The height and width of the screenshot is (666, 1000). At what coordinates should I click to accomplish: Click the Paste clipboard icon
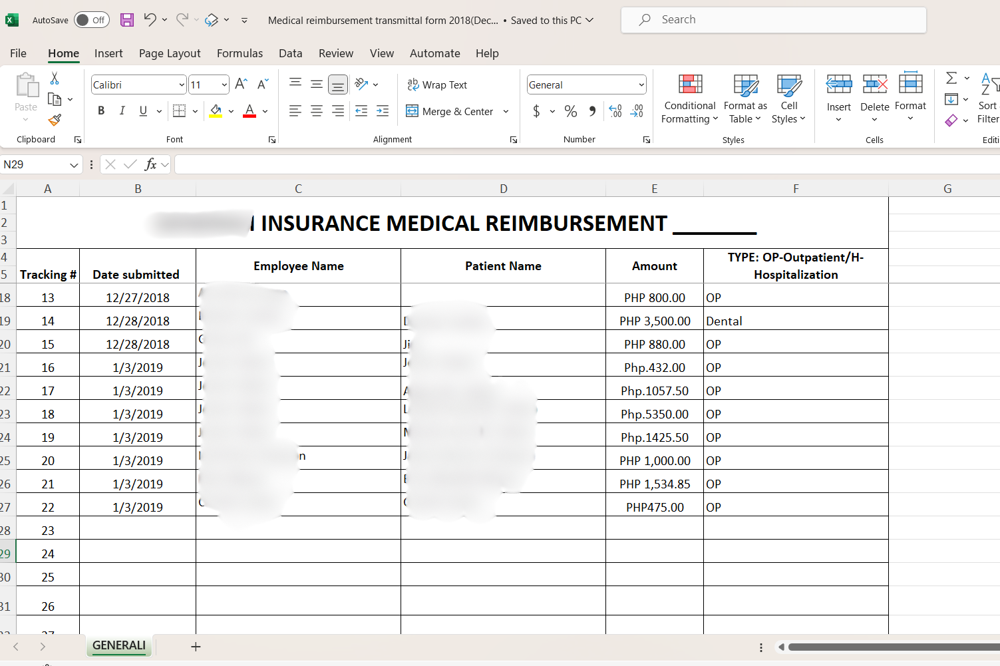pyautogui.click(x=27, y=85)
